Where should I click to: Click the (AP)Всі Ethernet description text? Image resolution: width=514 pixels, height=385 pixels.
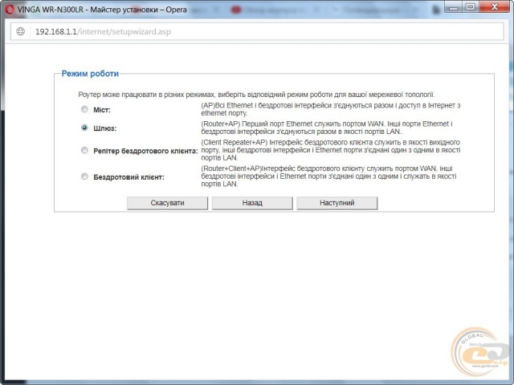point(331,109)
